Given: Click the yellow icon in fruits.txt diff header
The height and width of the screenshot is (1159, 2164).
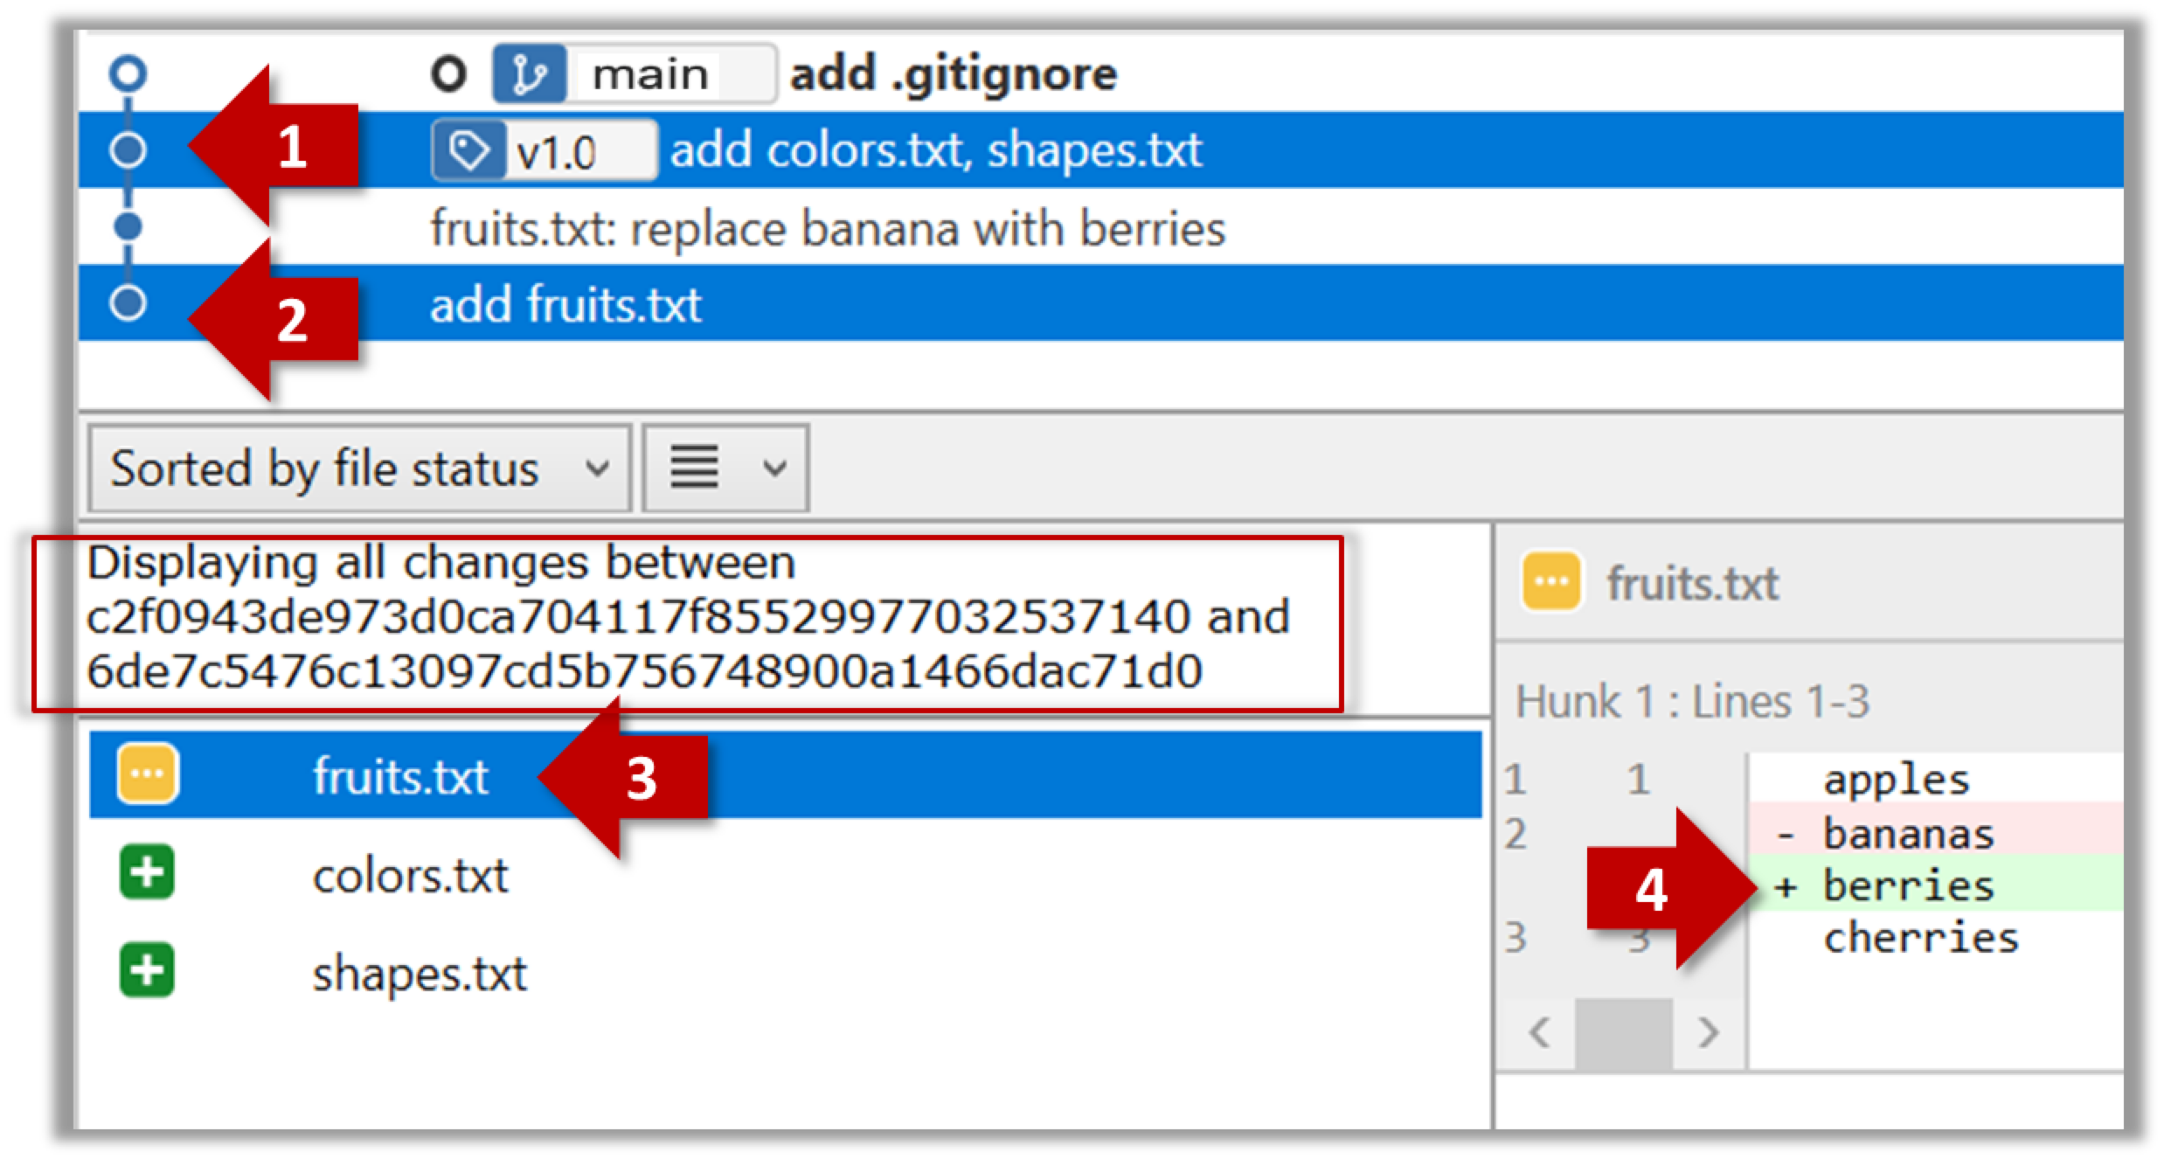Looking at the screenshot, I should click(x=1551, y=580).
